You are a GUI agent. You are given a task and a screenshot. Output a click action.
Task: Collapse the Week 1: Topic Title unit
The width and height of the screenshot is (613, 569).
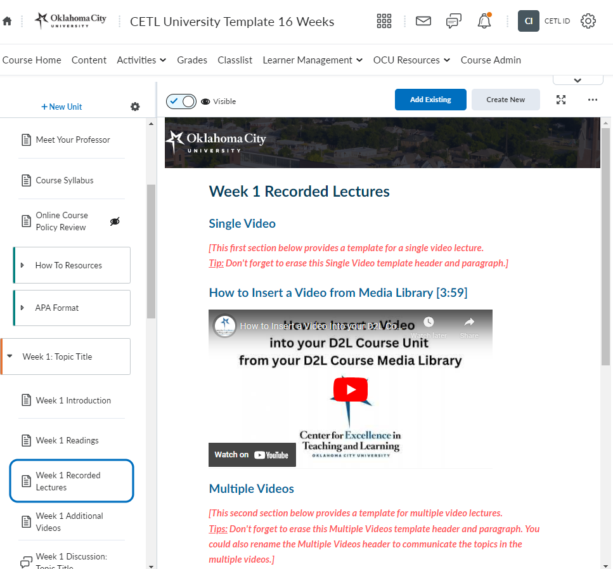point(10,356)
